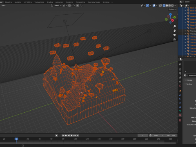Open properties editor type dropdown
Image resolution: width=196 pixels, height=147 pixels.
pos(182,59)
